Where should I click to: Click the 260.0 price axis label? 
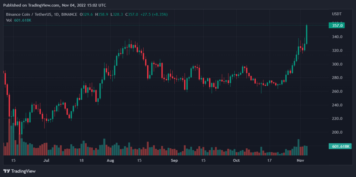click(337, 91)
